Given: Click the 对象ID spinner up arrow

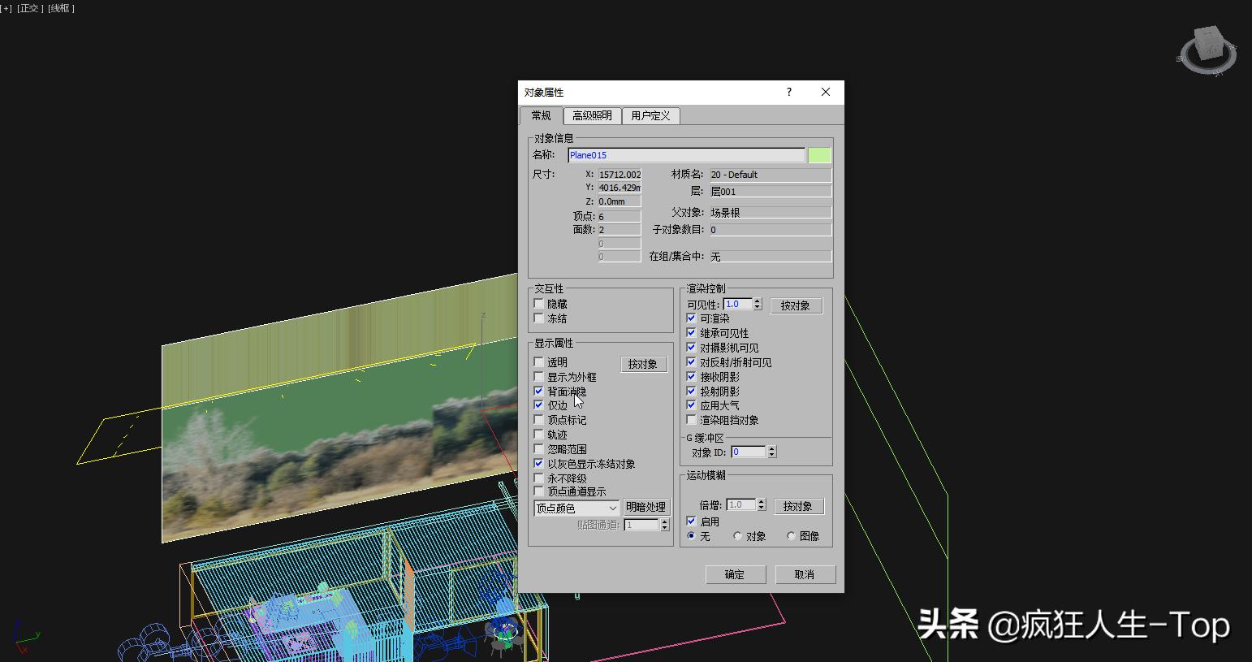Looking at the screenshot, I should pos(771,448).
